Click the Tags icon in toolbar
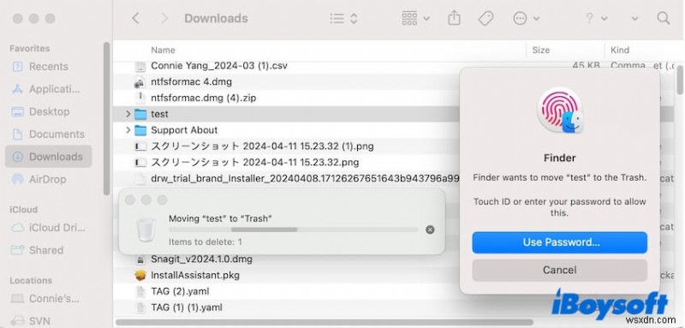Screen dimensions: 685x328 click(485, 18)
